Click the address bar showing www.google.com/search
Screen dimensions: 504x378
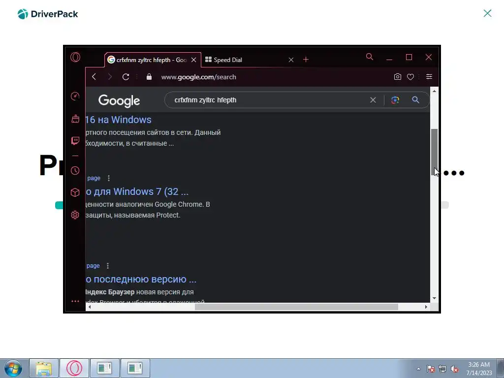(199, 77)
